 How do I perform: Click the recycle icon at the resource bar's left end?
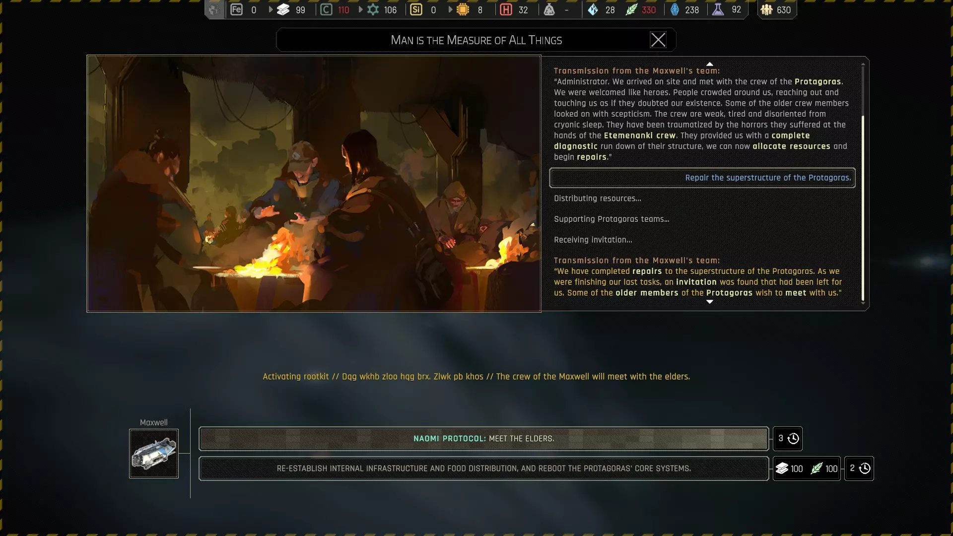click(214, 9)
